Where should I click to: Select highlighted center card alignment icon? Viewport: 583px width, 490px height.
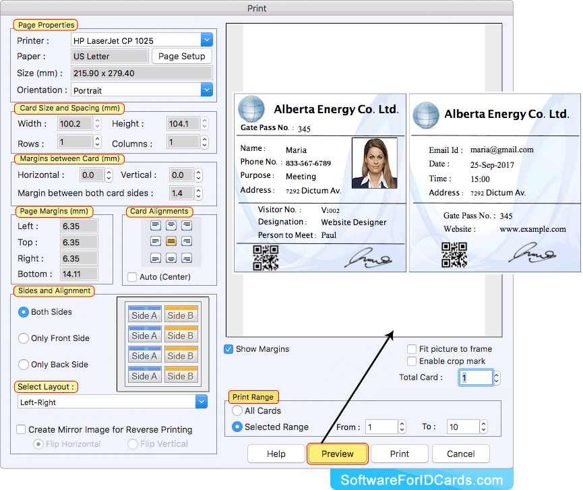(171, 241)
